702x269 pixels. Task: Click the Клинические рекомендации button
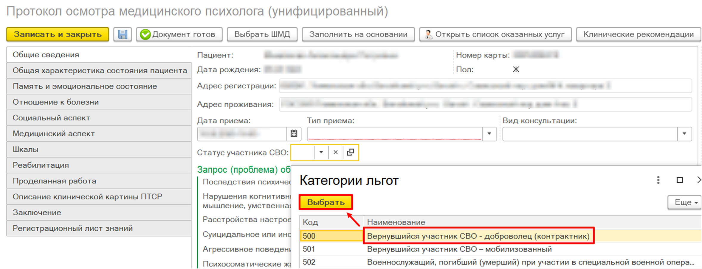point(638,34)
